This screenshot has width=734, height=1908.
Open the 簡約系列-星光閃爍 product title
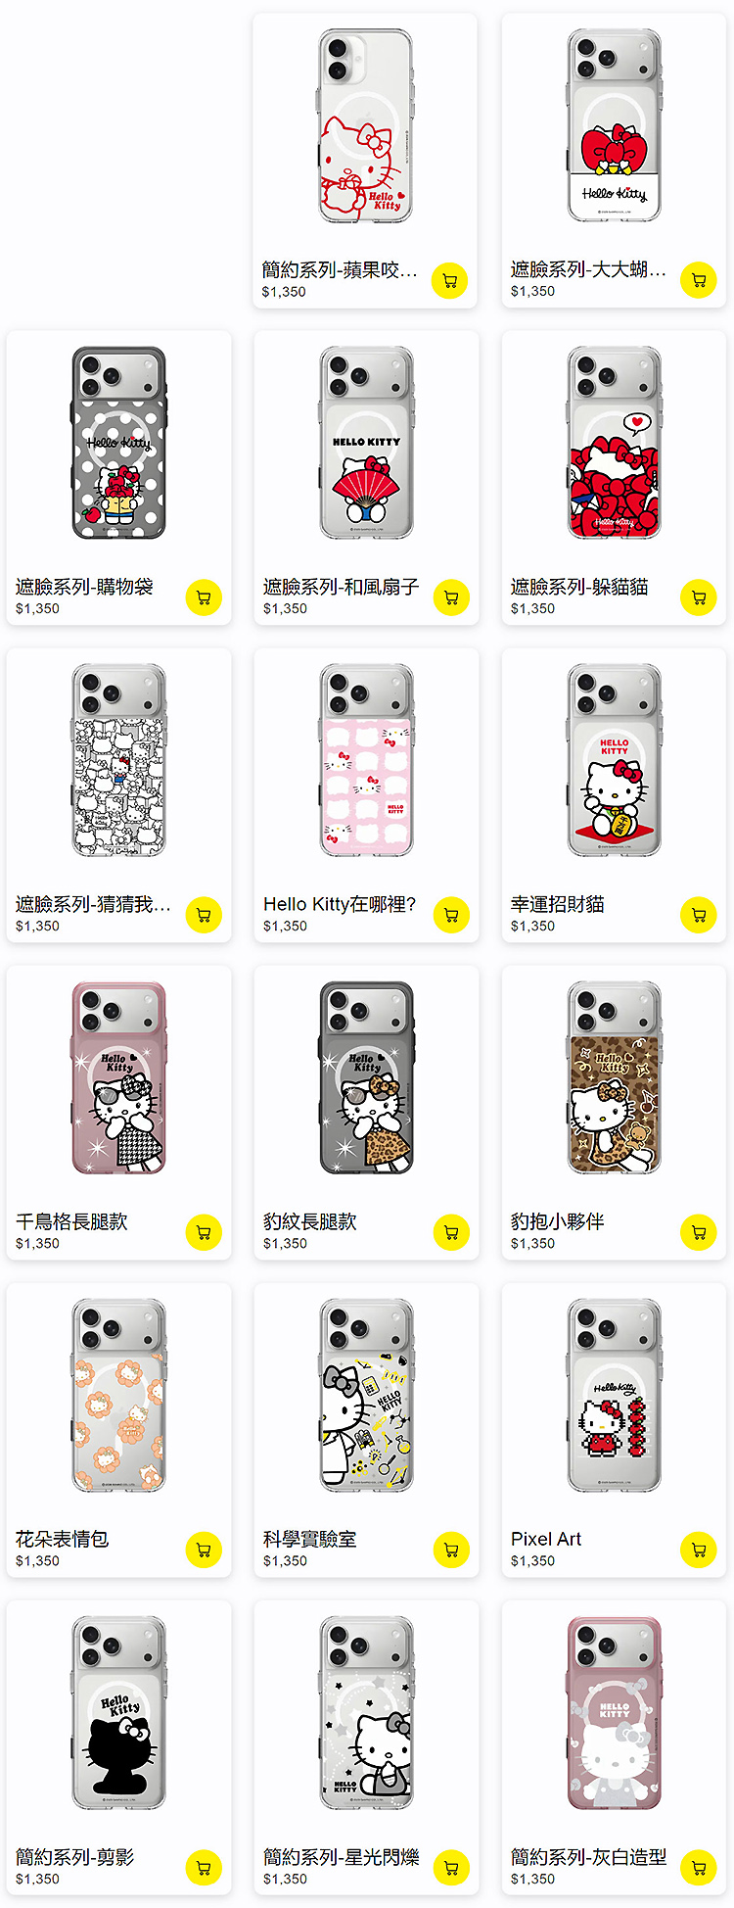[342, 1856]
